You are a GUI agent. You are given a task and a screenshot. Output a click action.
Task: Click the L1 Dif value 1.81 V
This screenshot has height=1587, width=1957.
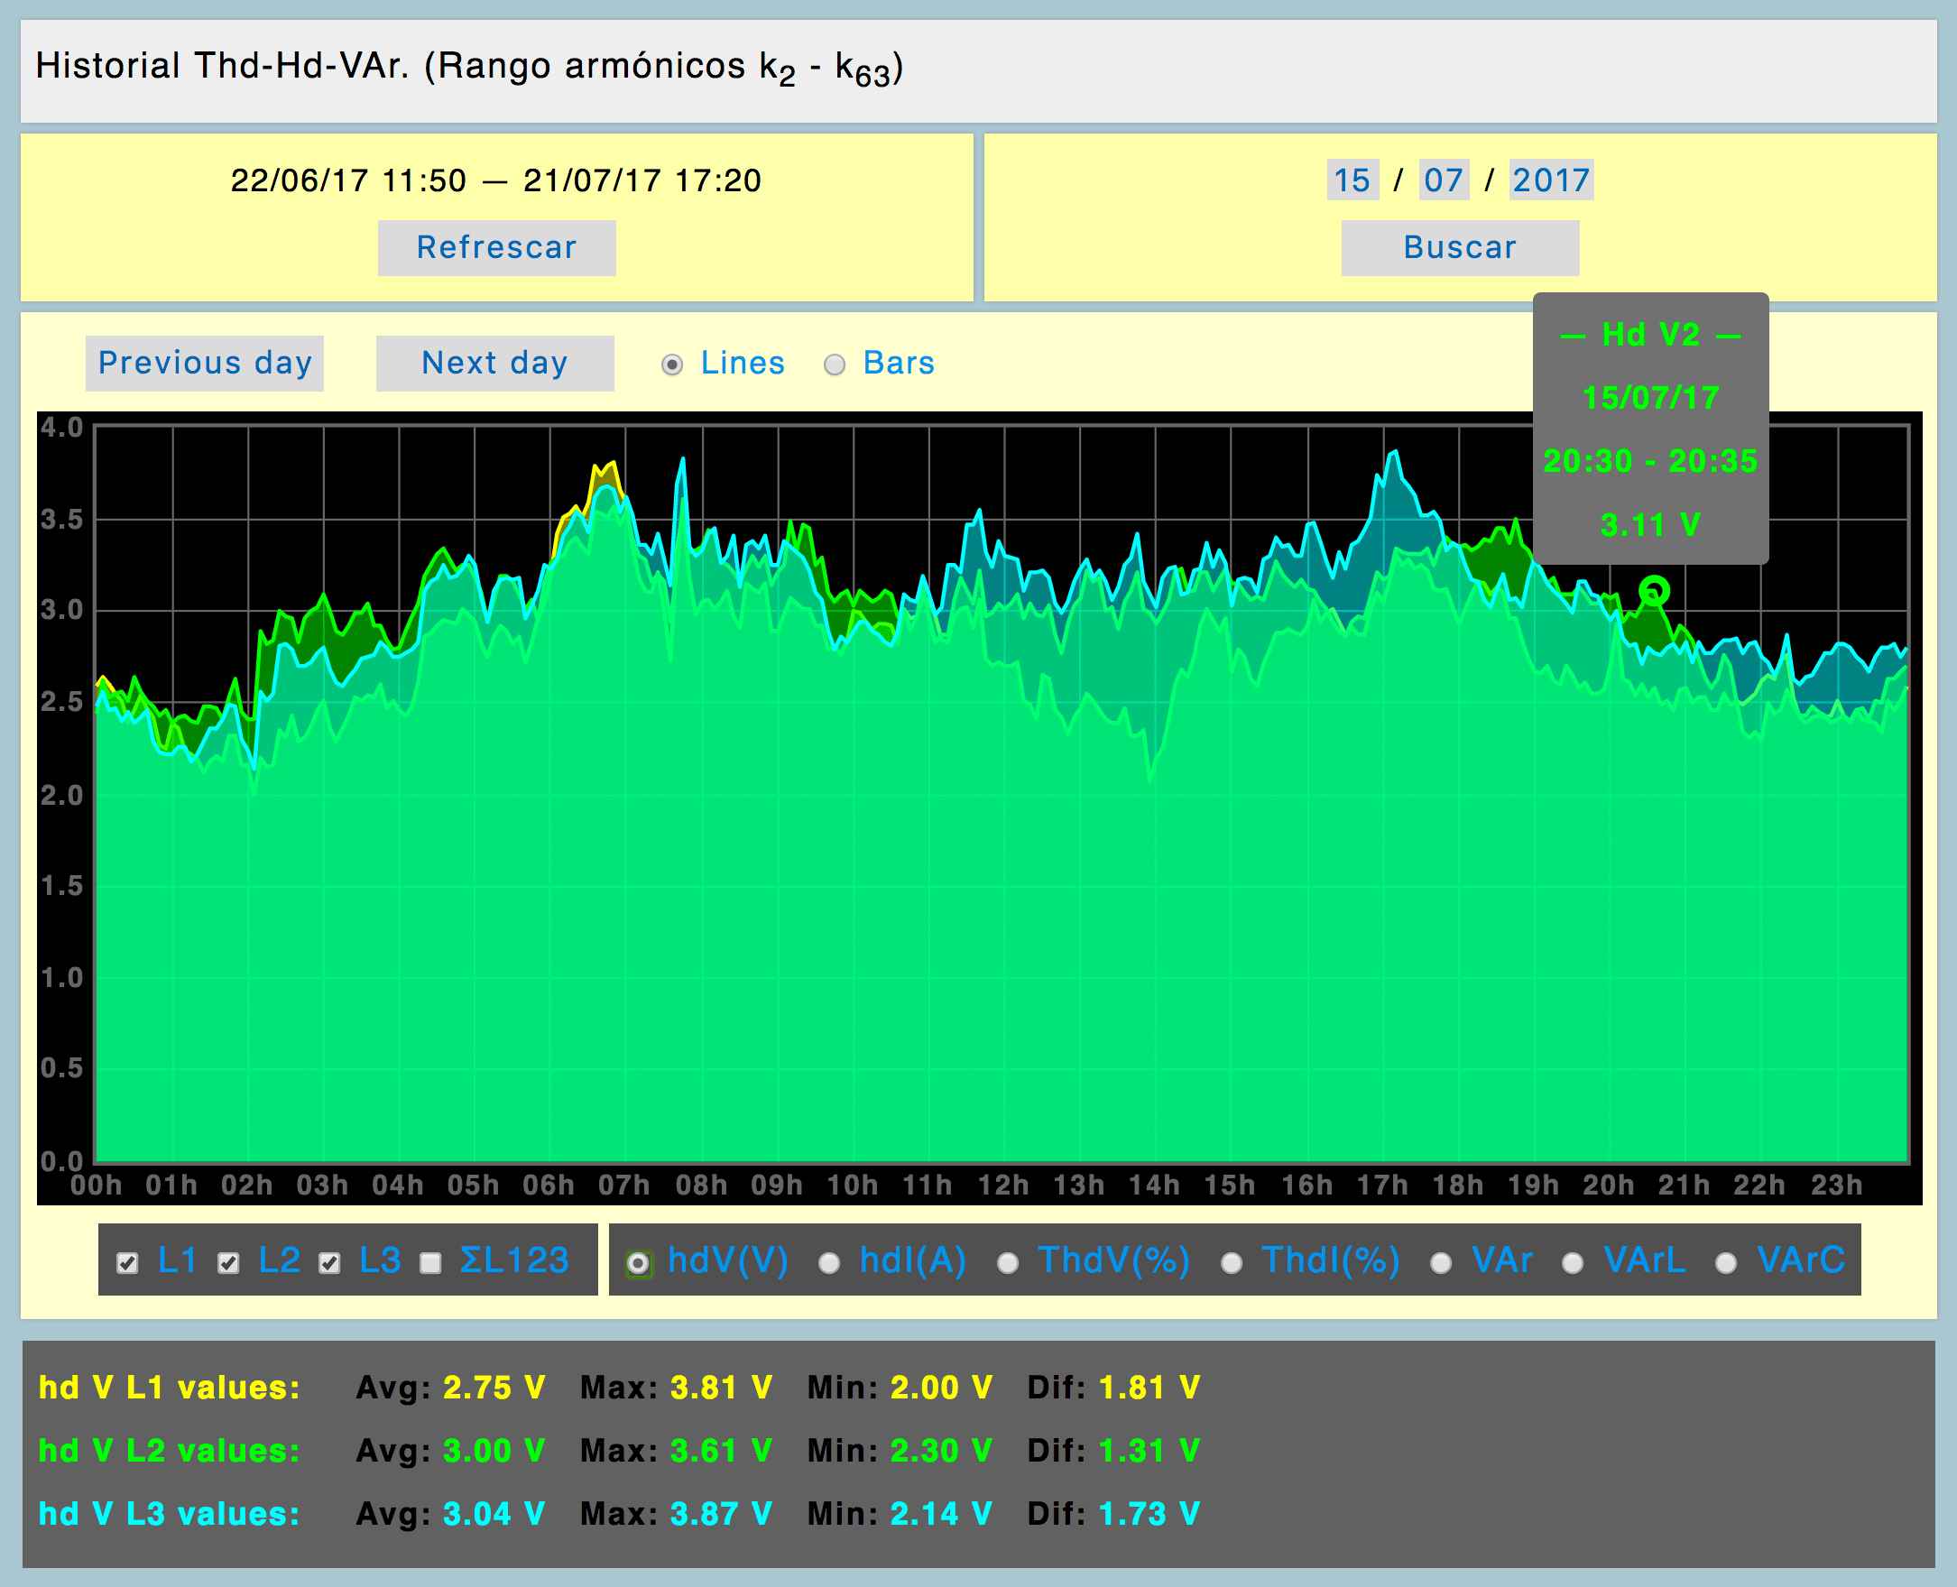coord(1149,1388)
